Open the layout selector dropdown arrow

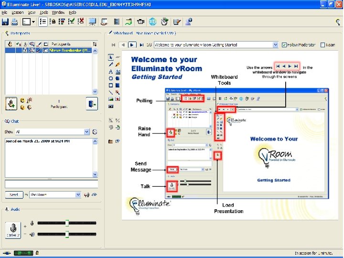[x=33, y=21]
